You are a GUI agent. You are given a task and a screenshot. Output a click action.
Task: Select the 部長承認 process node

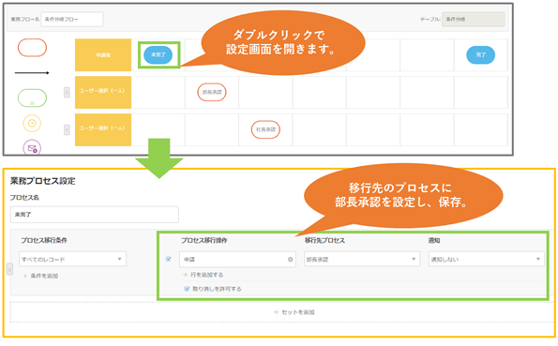(212, 92)
